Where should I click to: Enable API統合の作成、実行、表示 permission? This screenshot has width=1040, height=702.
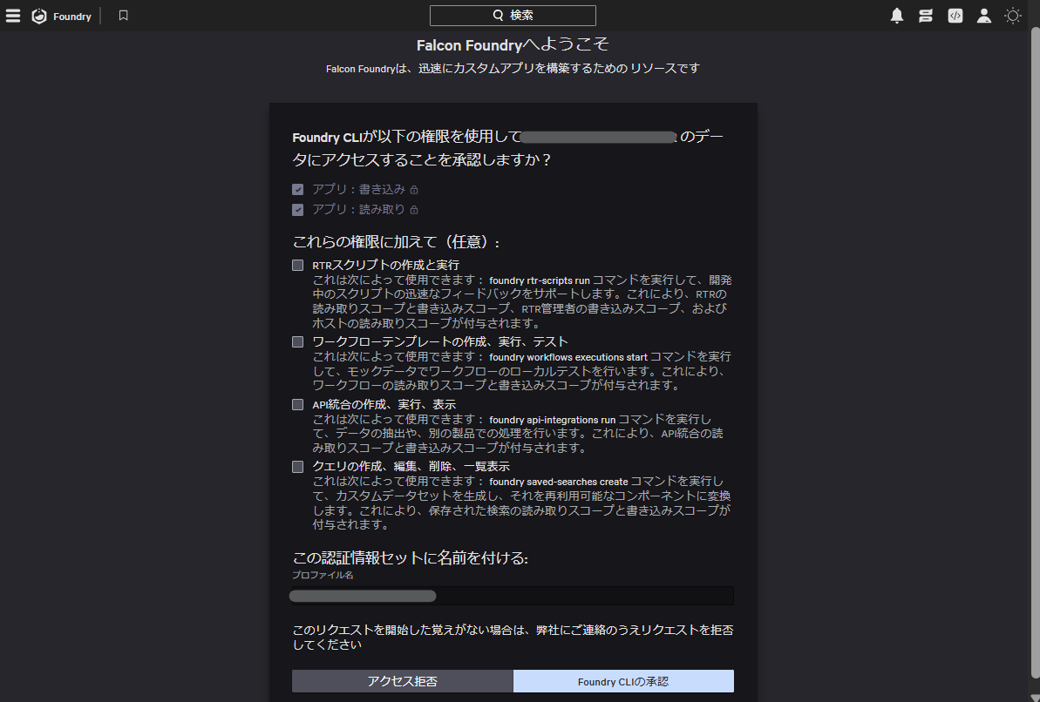[297, 404]
